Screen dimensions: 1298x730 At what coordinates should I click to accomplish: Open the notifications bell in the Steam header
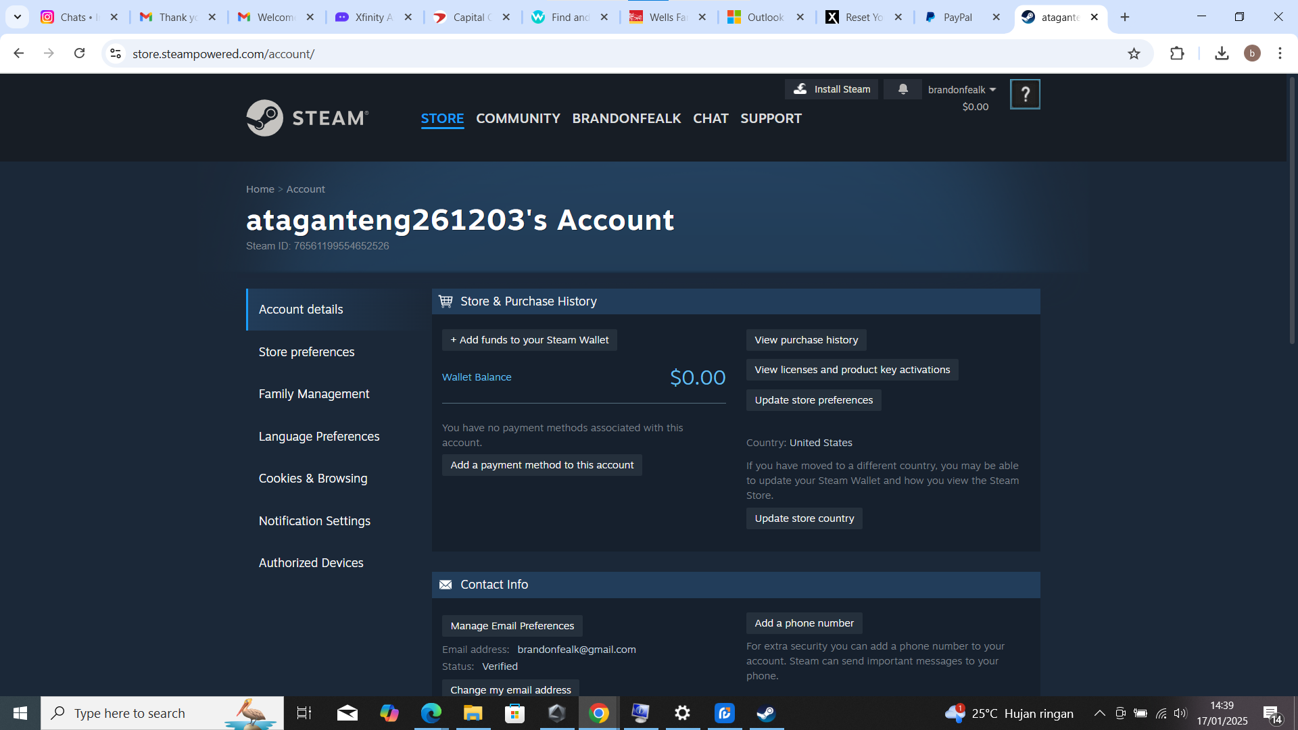tap(903, 89)
